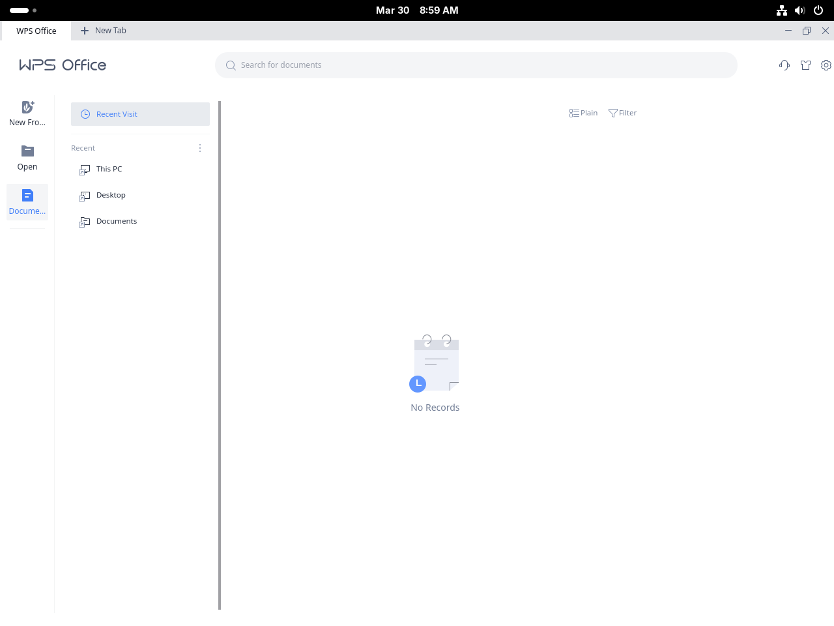
Task: Click the Recent Visit clock icon
Action: [85, 114]
